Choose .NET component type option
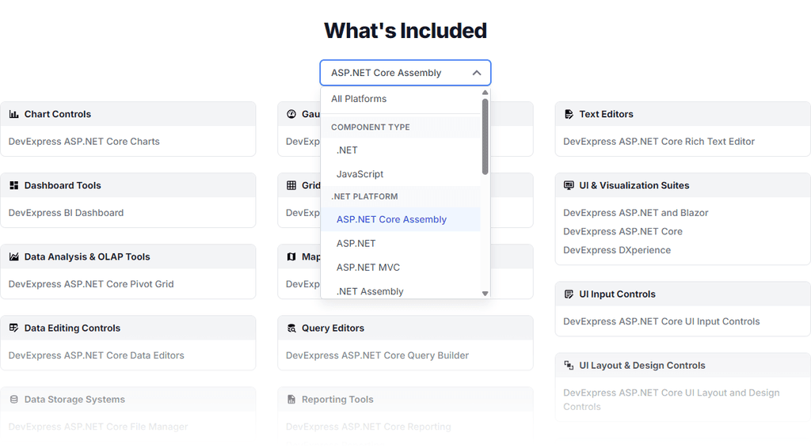This screenshot has width=811, height=448. [x=400, y=150]
